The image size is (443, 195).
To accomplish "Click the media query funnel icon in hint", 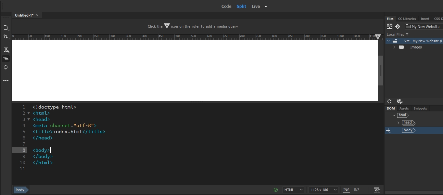I will pos(167,26).
